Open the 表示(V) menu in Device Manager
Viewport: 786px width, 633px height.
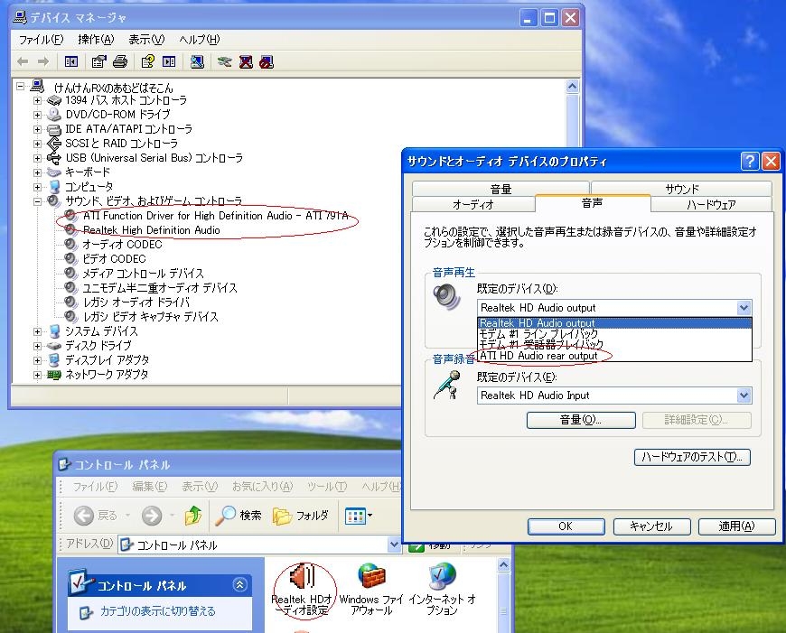click(146, 40)
